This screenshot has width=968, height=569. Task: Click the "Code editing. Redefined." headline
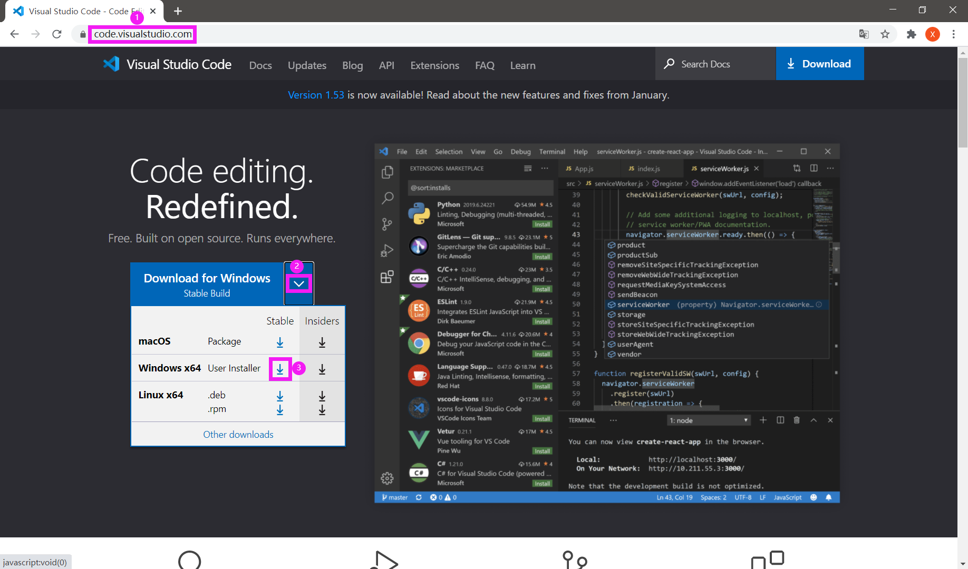click(x=222, y=189)
